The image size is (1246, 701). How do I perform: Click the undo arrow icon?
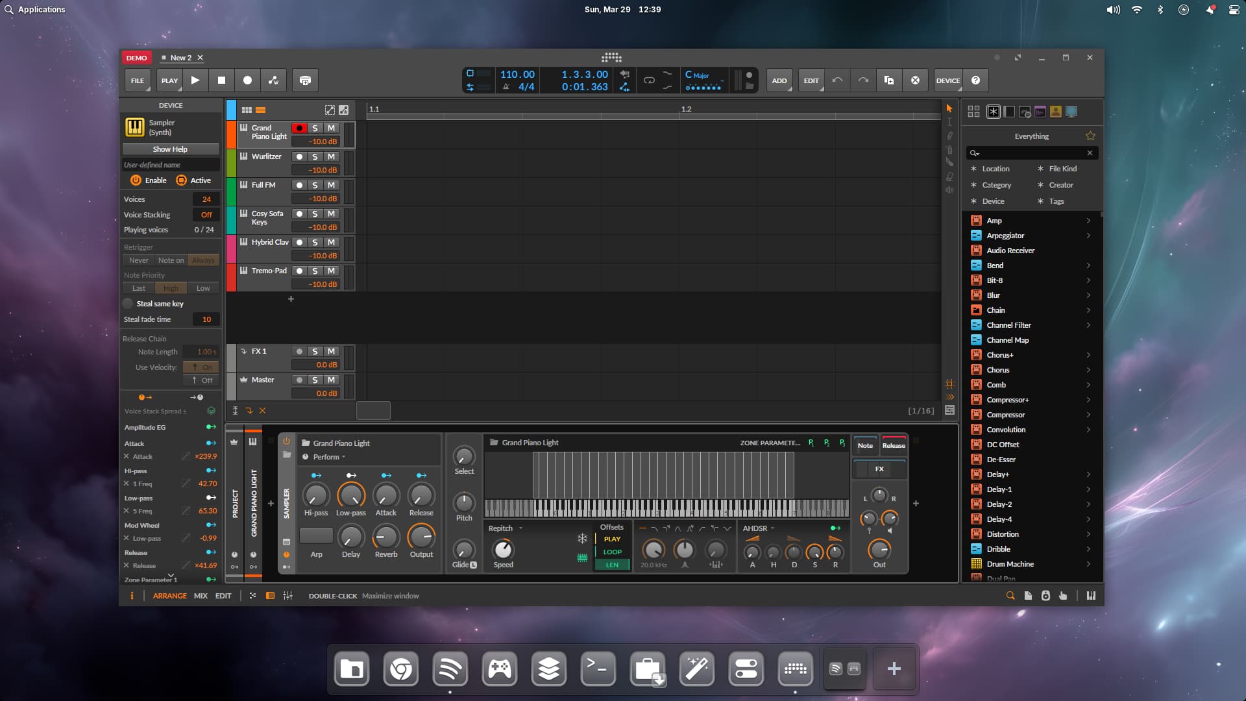click(x=837, y=80)
